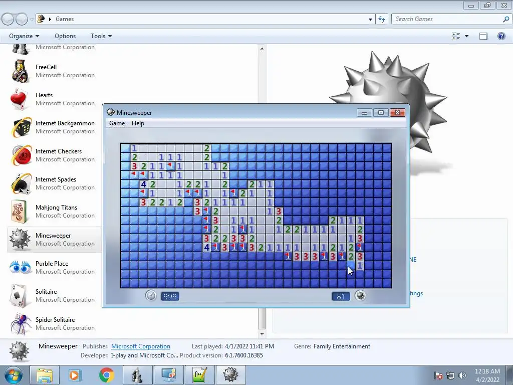Select the FreeCell game icon
This screenshot has width=513, height=385.
coord(21,71)
